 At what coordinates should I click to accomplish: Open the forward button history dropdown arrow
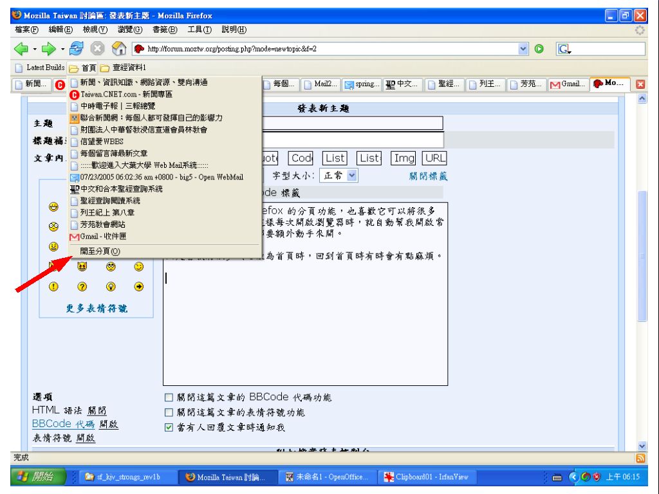coord(62,49)
